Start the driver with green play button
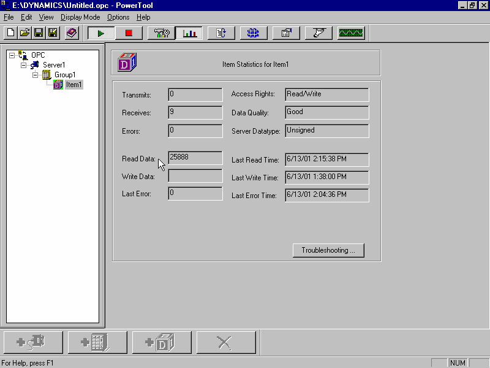The image size is (490, 368). tap(101, 33)
